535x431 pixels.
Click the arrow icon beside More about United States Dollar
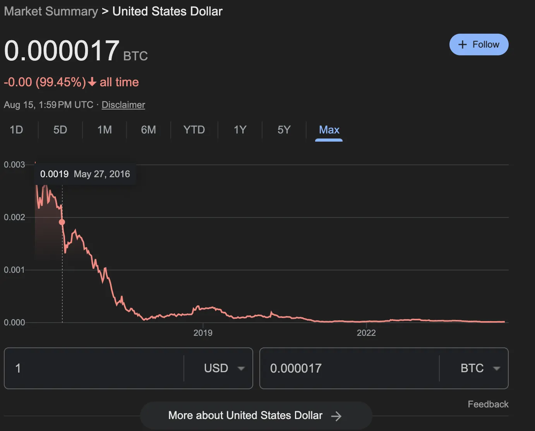click(x=336, y=416)
